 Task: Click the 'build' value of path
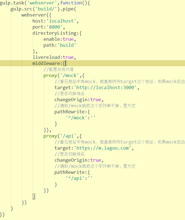coord(67,45)
